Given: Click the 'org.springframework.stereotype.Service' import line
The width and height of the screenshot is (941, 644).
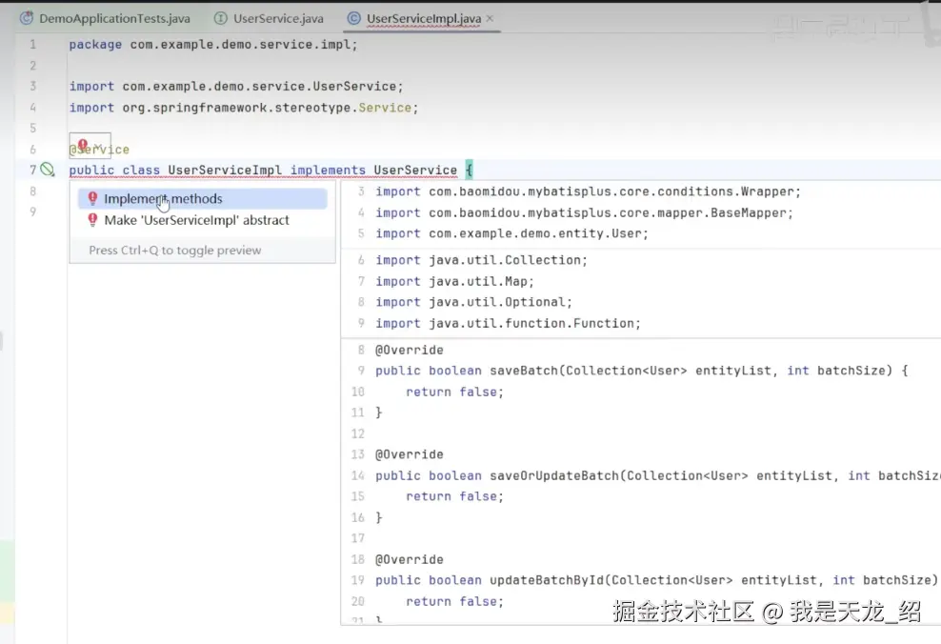Looking at the screenshot, I should [244, 108].
